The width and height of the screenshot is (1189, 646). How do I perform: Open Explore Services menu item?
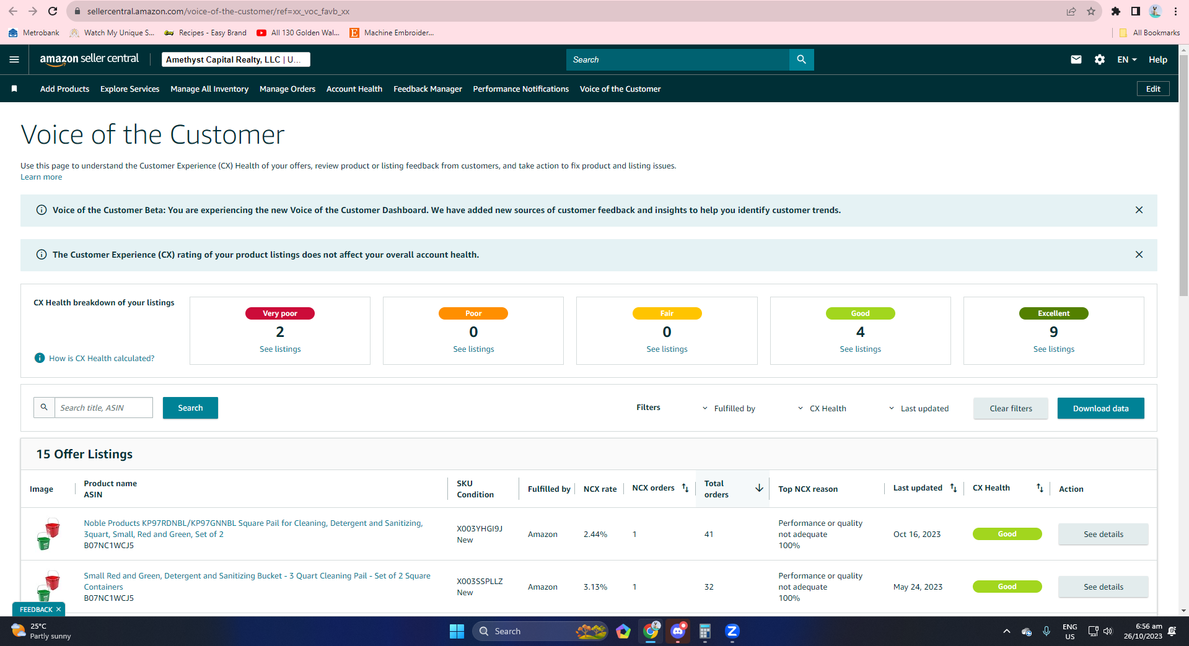pyautogui.click(x=130, y=89)
